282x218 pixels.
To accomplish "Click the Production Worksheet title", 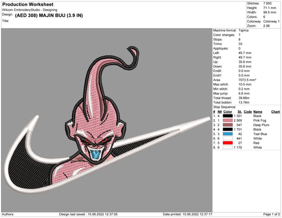I will click(28, 4).
